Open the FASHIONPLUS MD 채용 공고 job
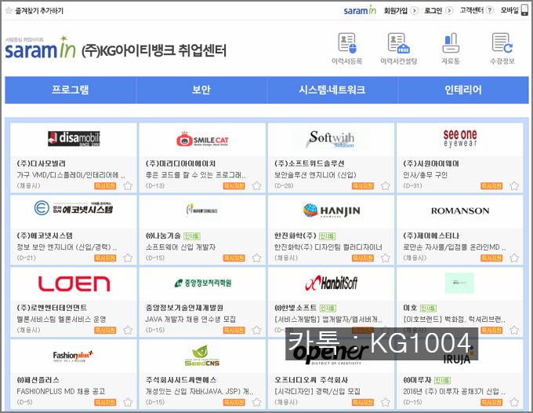Viewport: 533px width, 413px height. (x=61, y=392)
